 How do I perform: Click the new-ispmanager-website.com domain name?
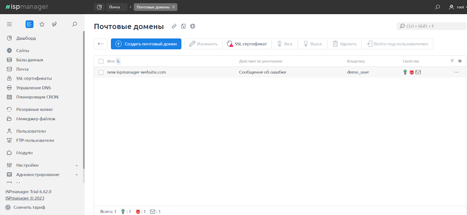tap(137, 72)
